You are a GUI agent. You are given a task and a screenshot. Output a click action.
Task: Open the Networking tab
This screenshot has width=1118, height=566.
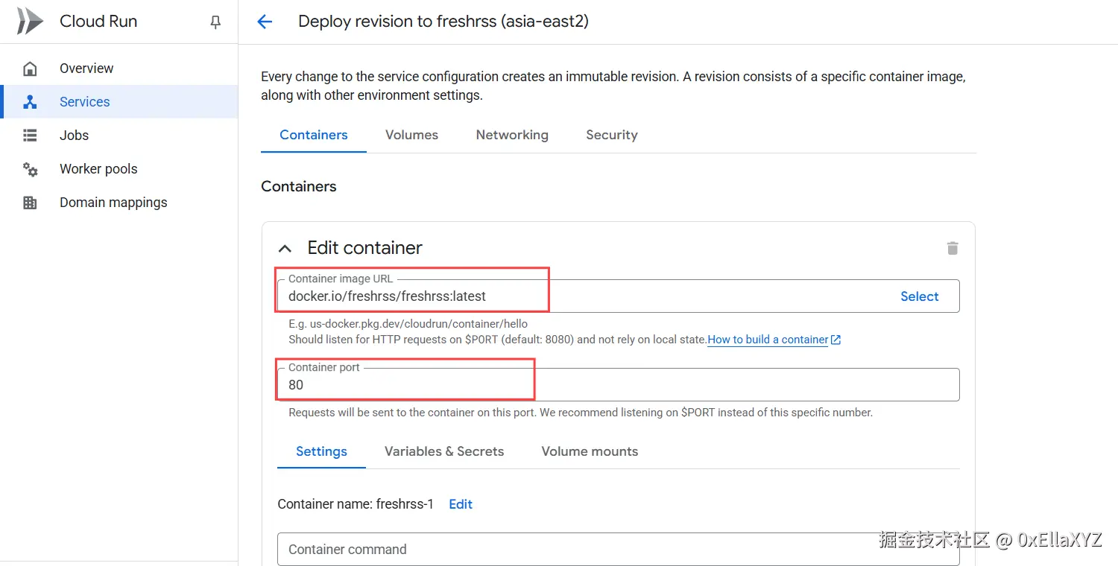(x=512, y=135)
